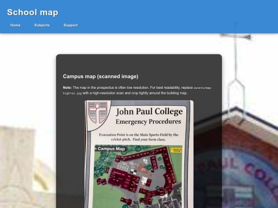
Task: Click the School map site title
Action: tap(32, 12)
